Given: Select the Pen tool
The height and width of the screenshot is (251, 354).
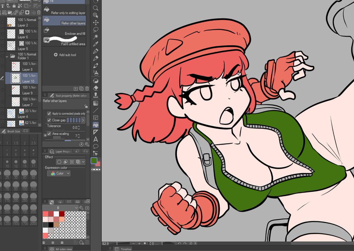Looking at the screenshot, I should point(96,51).
